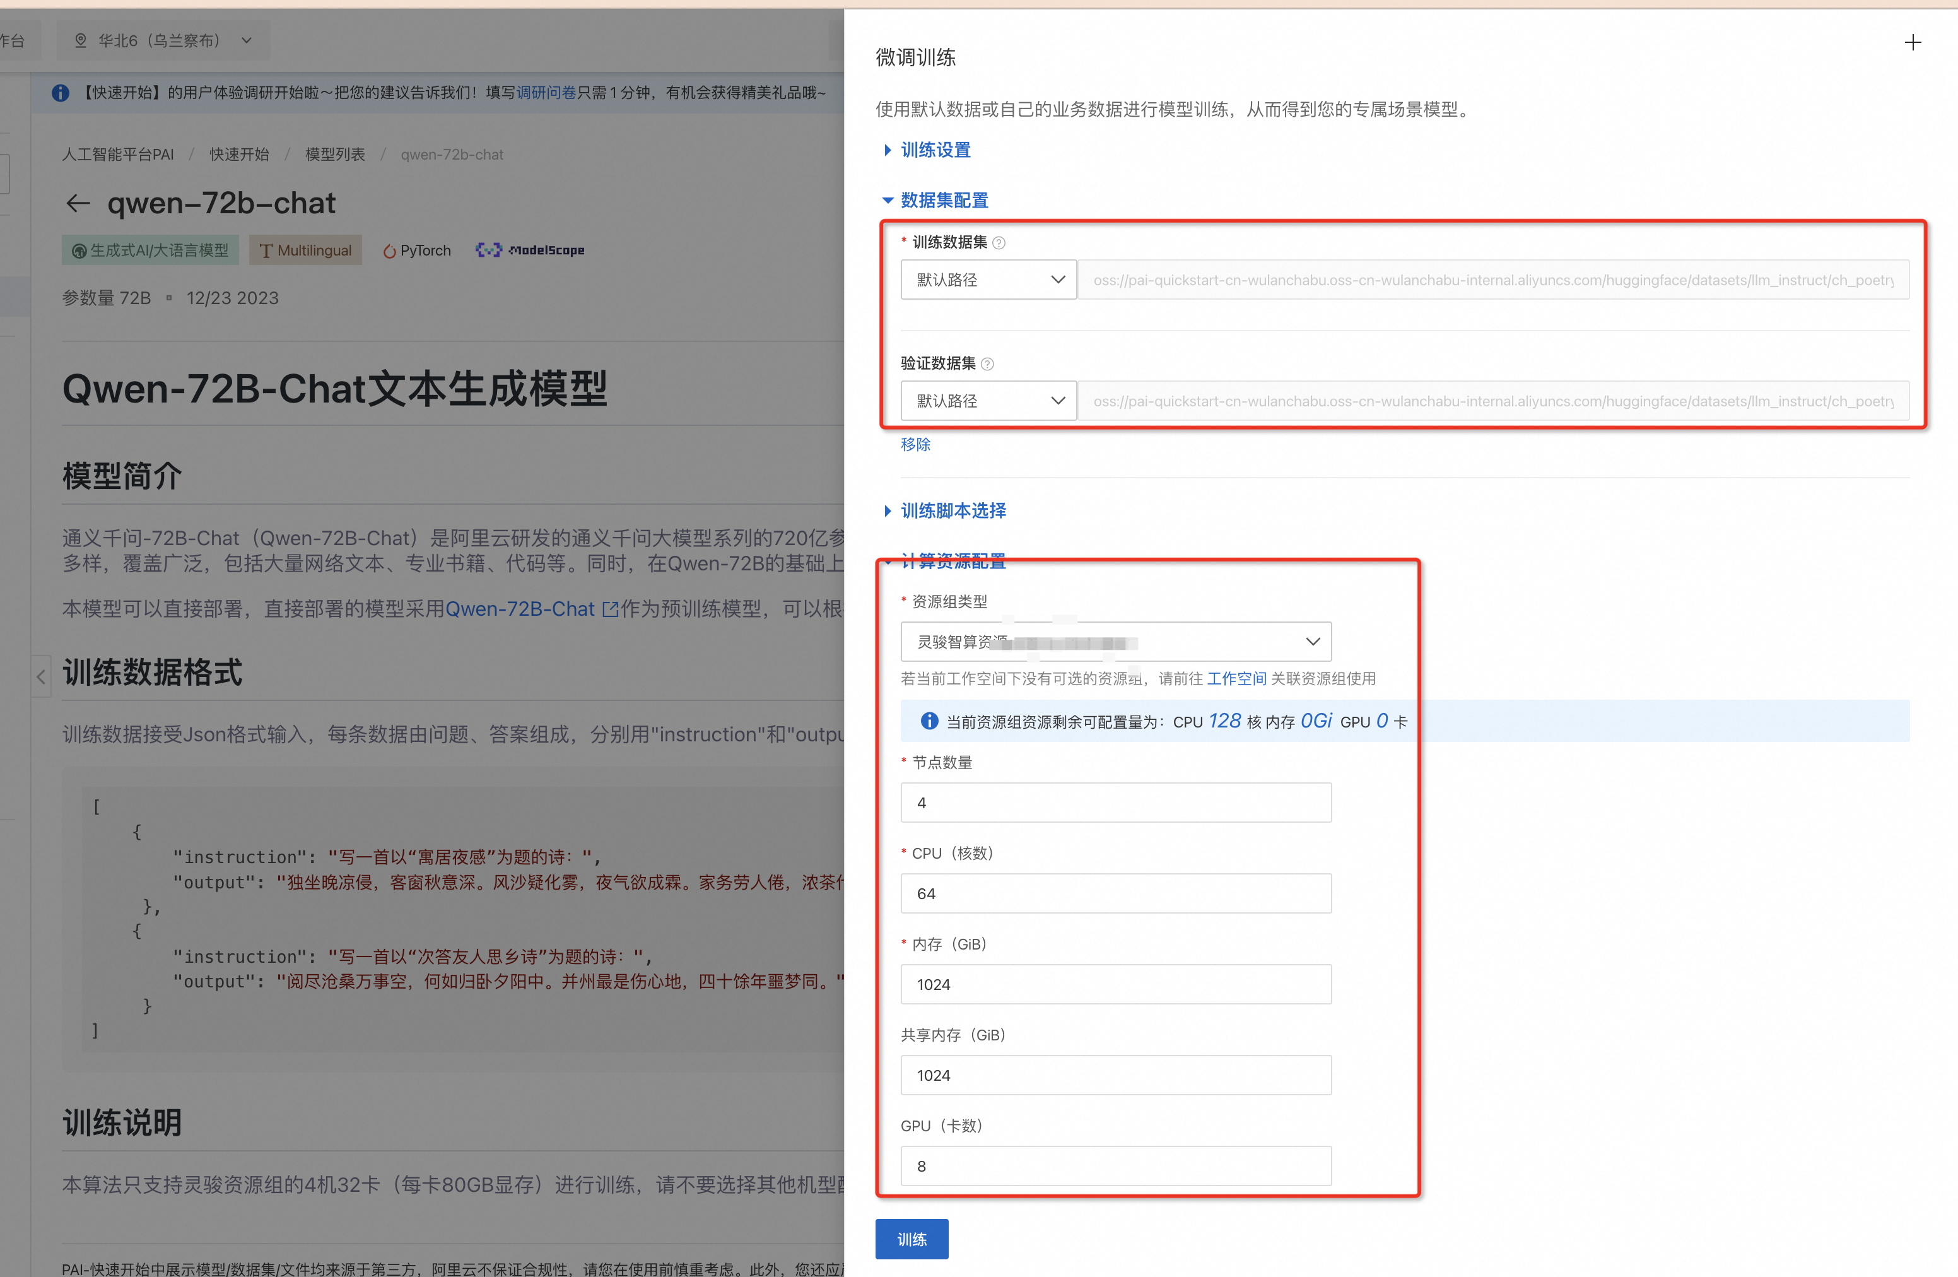
Task: Go to 人工智能平台PAI breadcrumb
Action: pos(118,155)
